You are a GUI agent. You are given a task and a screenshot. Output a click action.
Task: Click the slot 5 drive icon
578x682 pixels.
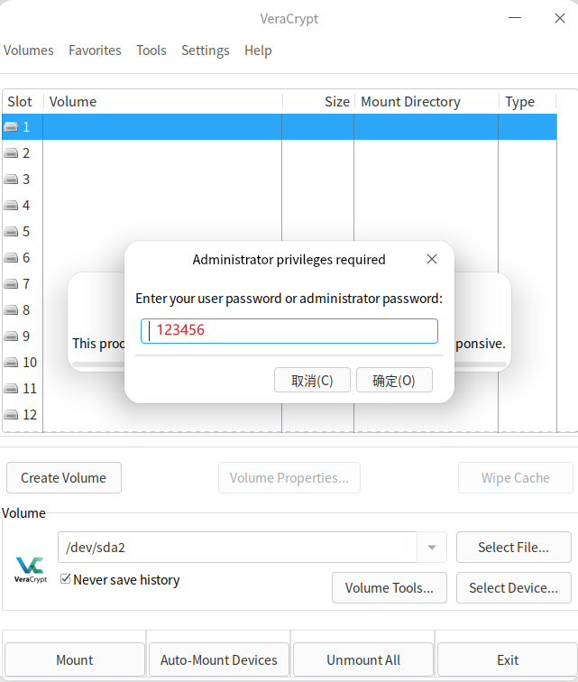12,232
